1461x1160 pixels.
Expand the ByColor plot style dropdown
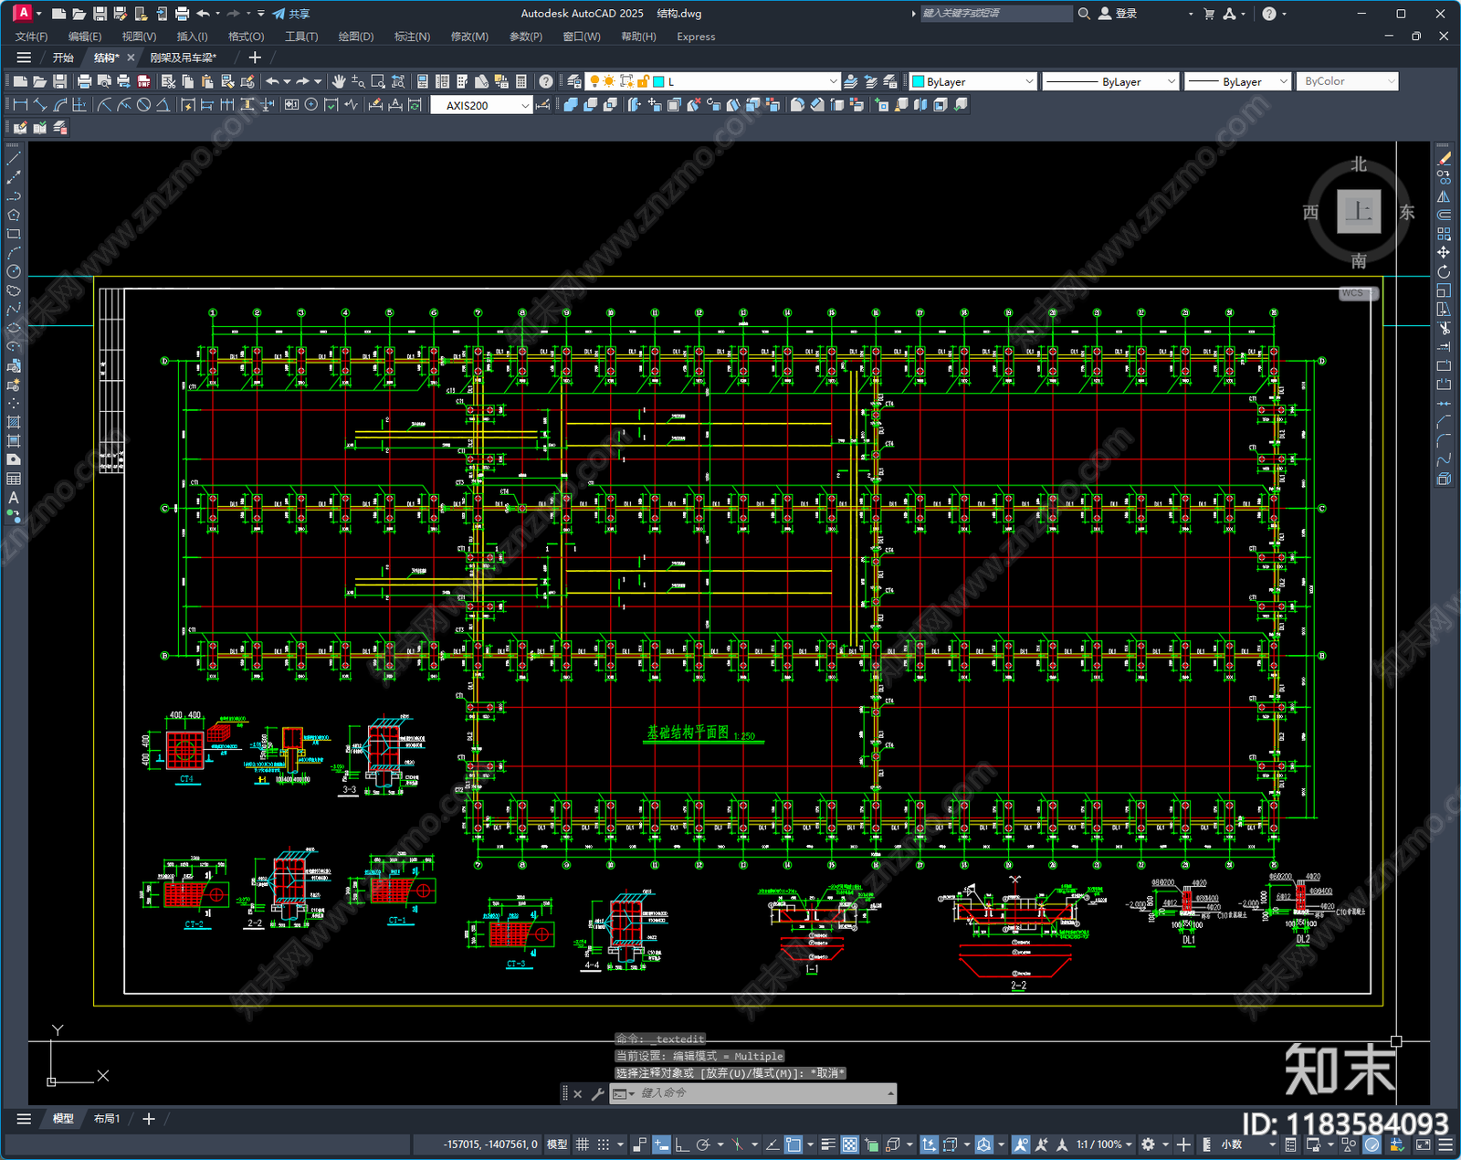[x=1391, y=81]
